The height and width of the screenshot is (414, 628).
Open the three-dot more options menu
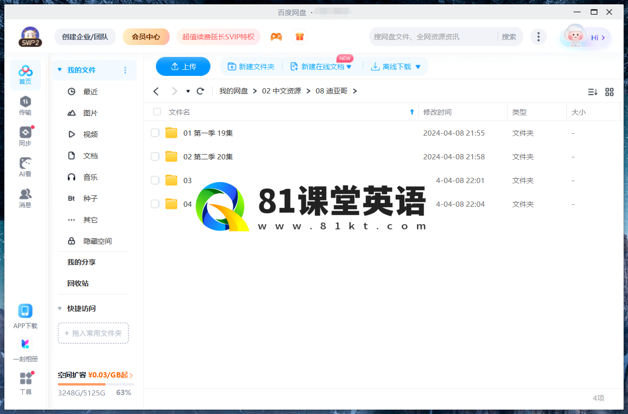(x=538, y=37)
